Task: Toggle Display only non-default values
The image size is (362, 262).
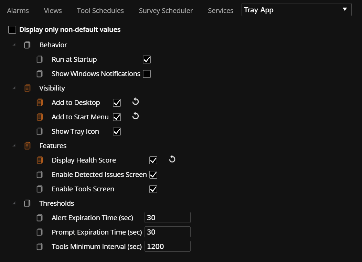Action: click(x=12, y=29)
